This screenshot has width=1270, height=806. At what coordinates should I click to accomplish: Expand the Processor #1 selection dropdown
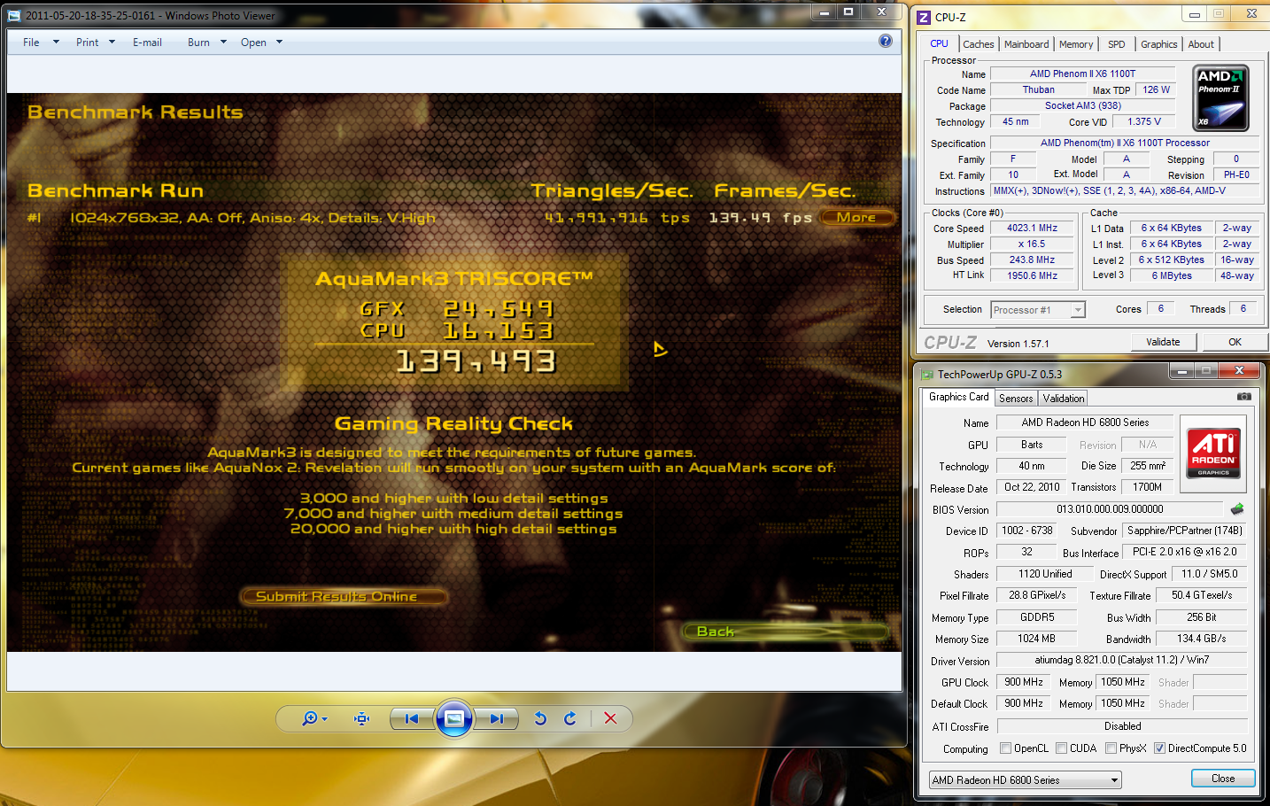pyautogui.click(x=1078, y=310)
